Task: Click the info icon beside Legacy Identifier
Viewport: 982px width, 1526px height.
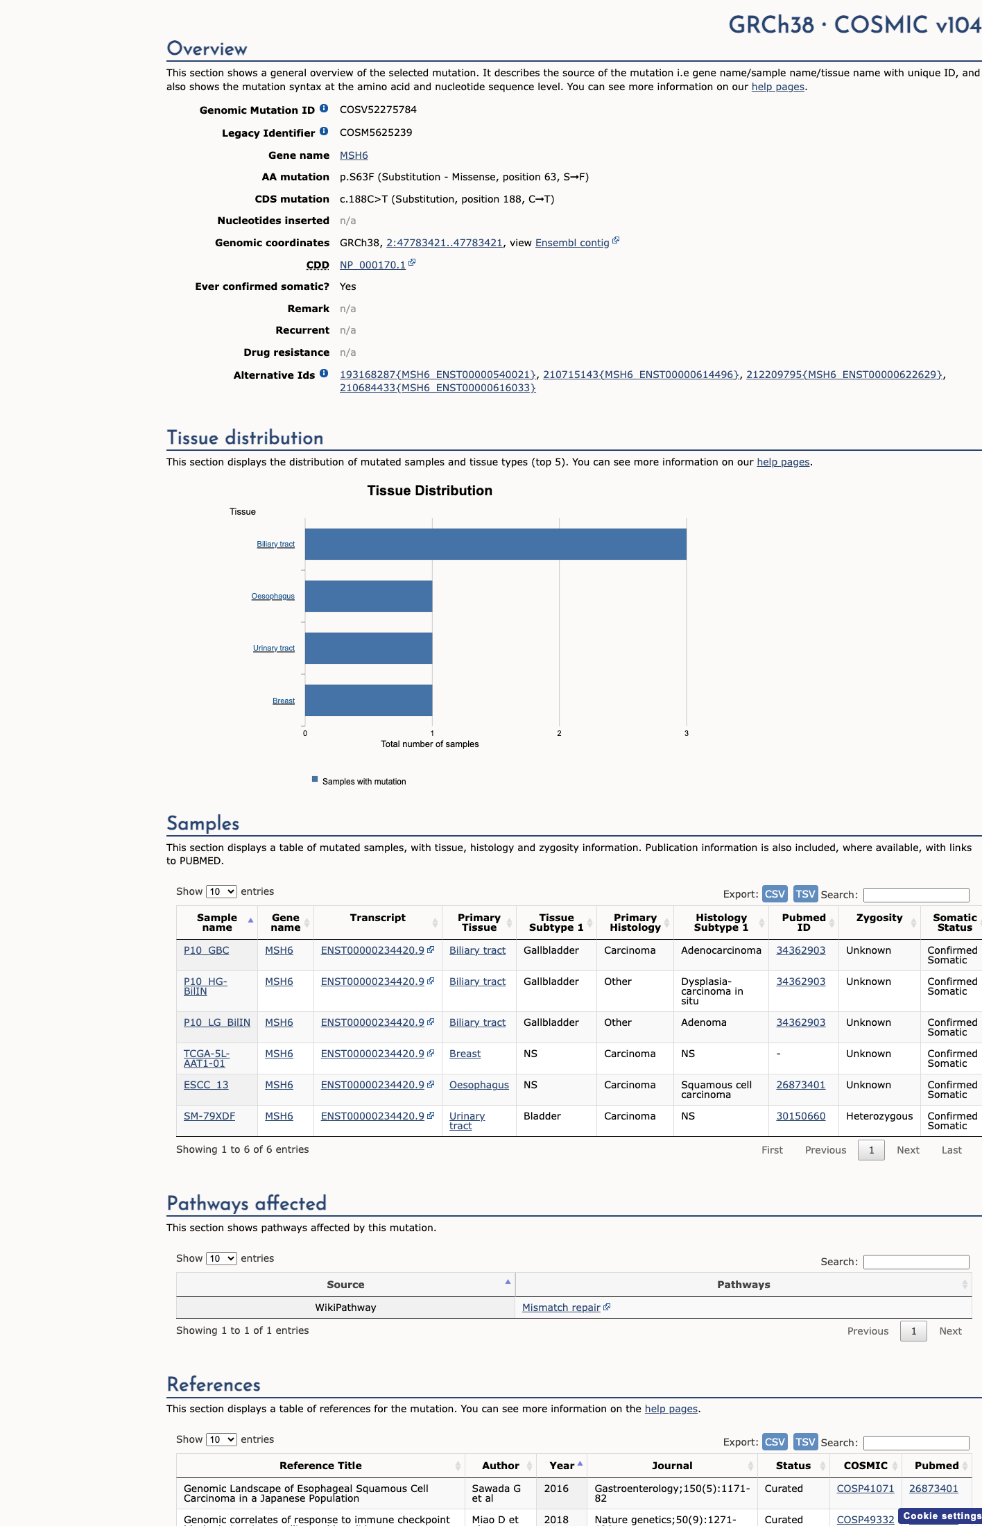Action: coord(324,132)
